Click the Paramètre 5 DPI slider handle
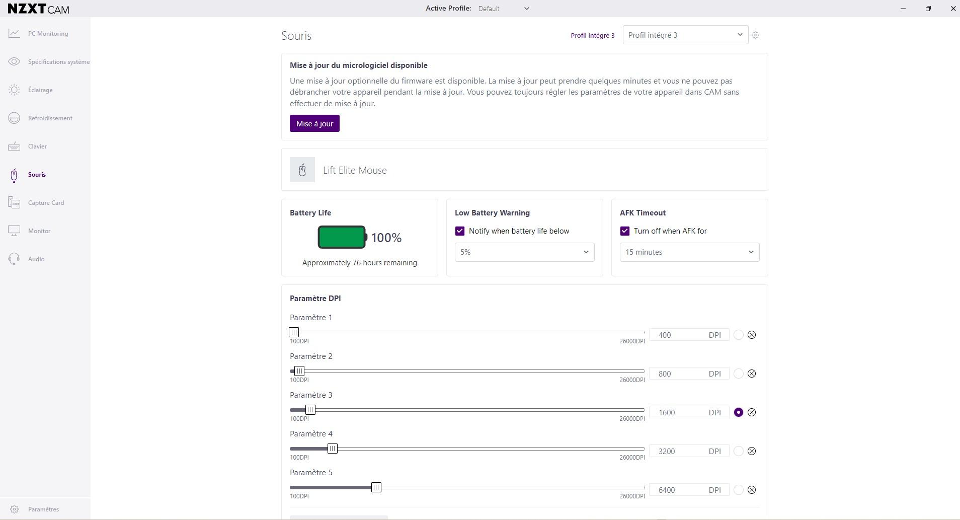 (x=376, y=487)
